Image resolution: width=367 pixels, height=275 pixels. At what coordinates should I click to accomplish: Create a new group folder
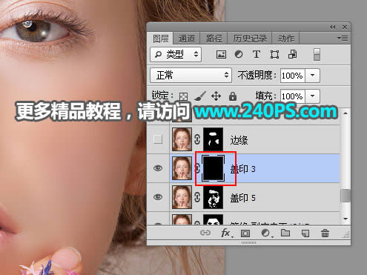[285, 233]
